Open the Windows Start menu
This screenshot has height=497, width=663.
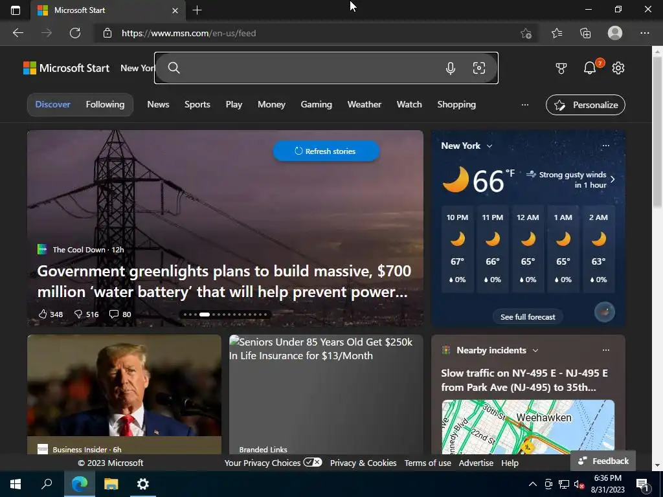16,484
